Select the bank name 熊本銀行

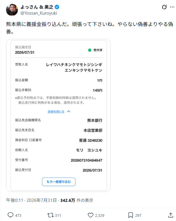[x=95, y=120]
